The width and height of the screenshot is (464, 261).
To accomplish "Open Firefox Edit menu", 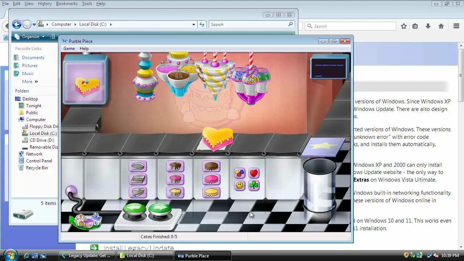I will (17, 4).
